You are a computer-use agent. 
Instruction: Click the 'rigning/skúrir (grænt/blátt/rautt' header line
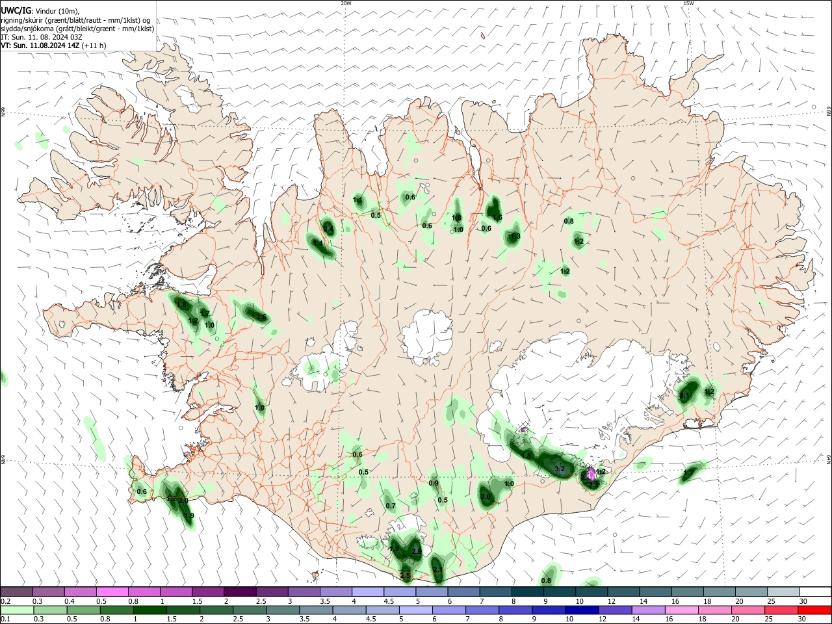click(x=75, y=19)
